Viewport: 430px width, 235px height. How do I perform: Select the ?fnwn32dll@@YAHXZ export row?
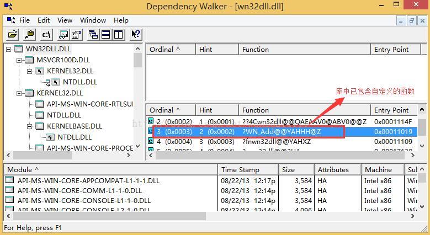[283, 141]
